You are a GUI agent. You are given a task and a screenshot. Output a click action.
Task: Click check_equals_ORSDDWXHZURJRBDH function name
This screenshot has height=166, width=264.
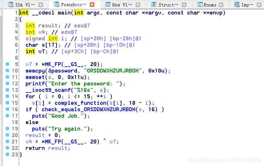pos(89,110)
